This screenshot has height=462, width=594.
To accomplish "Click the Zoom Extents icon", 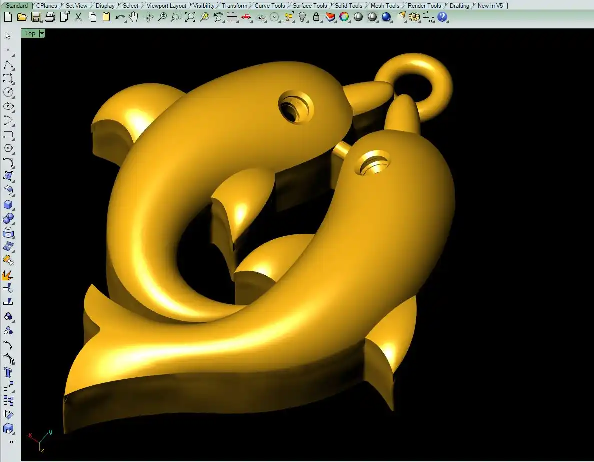I will click(190, 17).
